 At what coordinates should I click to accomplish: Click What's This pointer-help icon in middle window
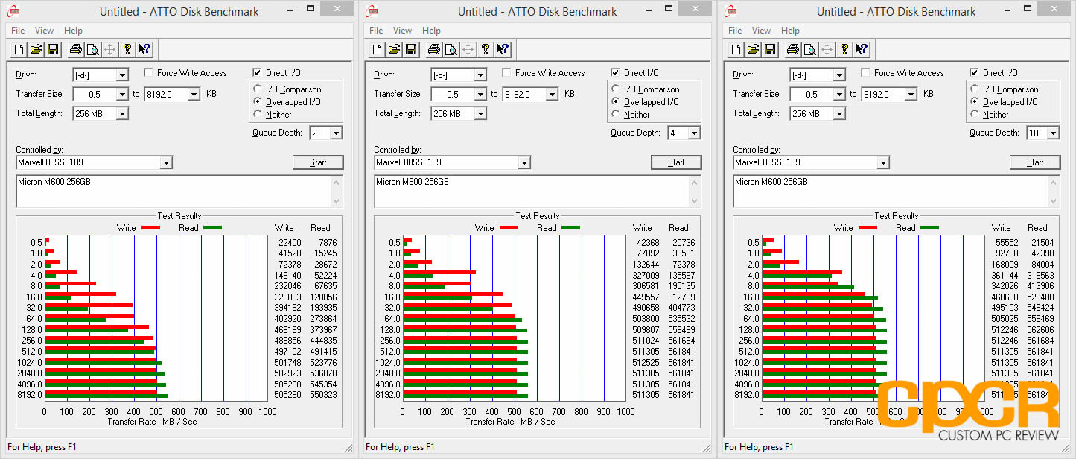click(x=503, y=50)
